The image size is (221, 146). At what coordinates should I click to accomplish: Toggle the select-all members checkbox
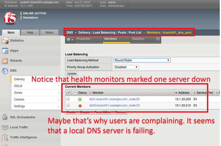(x=68, y=92)
